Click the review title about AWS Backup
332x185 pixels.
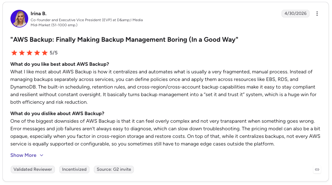(124, 40)
